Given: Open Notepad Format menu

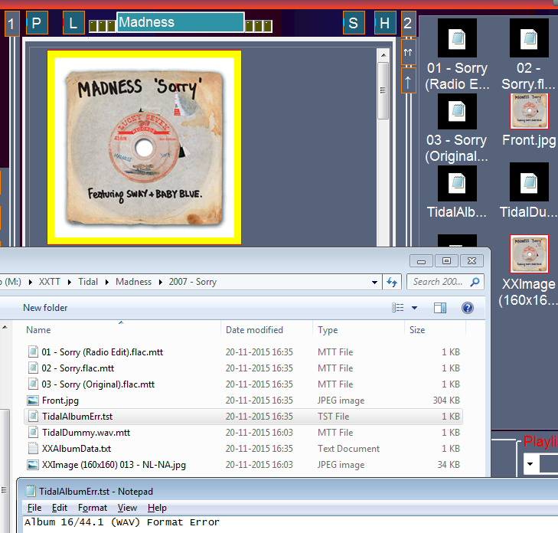Looking at the screenshot, I should click(x=93, y=508).
